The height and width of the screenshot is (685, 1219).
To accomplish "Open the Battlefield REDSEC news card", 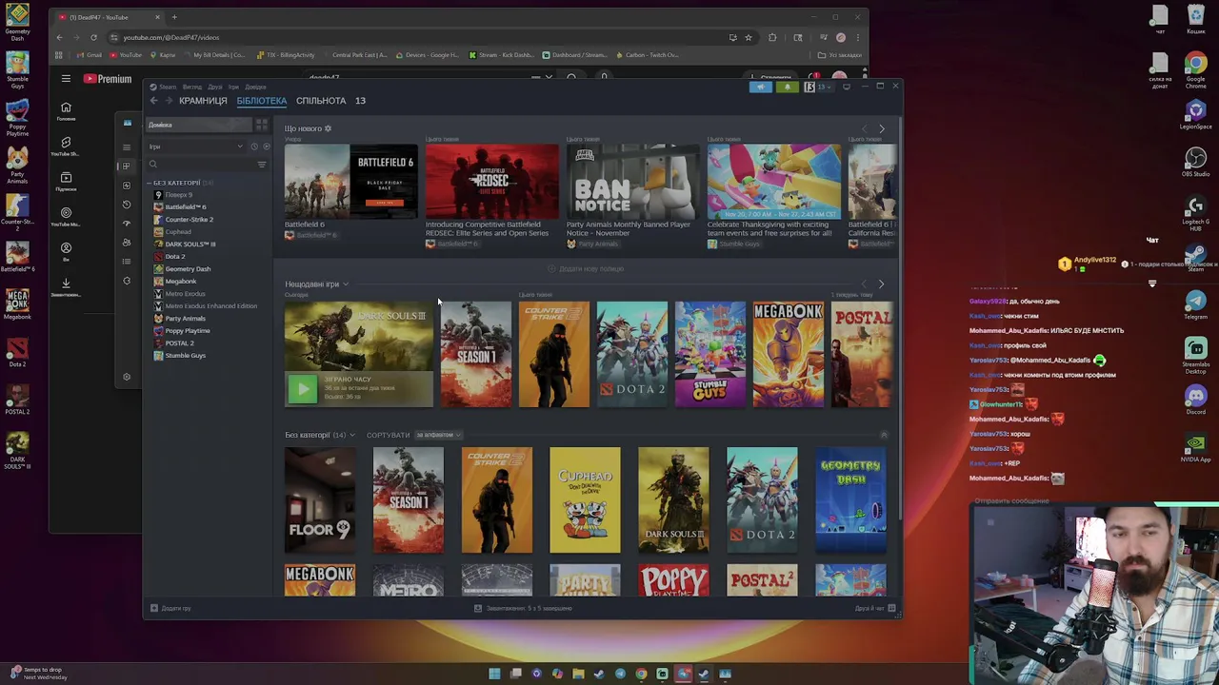I will tap(492, 182).
